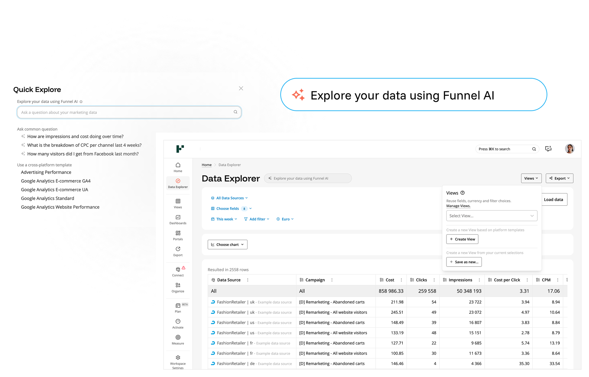Open the Views dropdown button
The image size is (589, 377).
click(531, 178)
